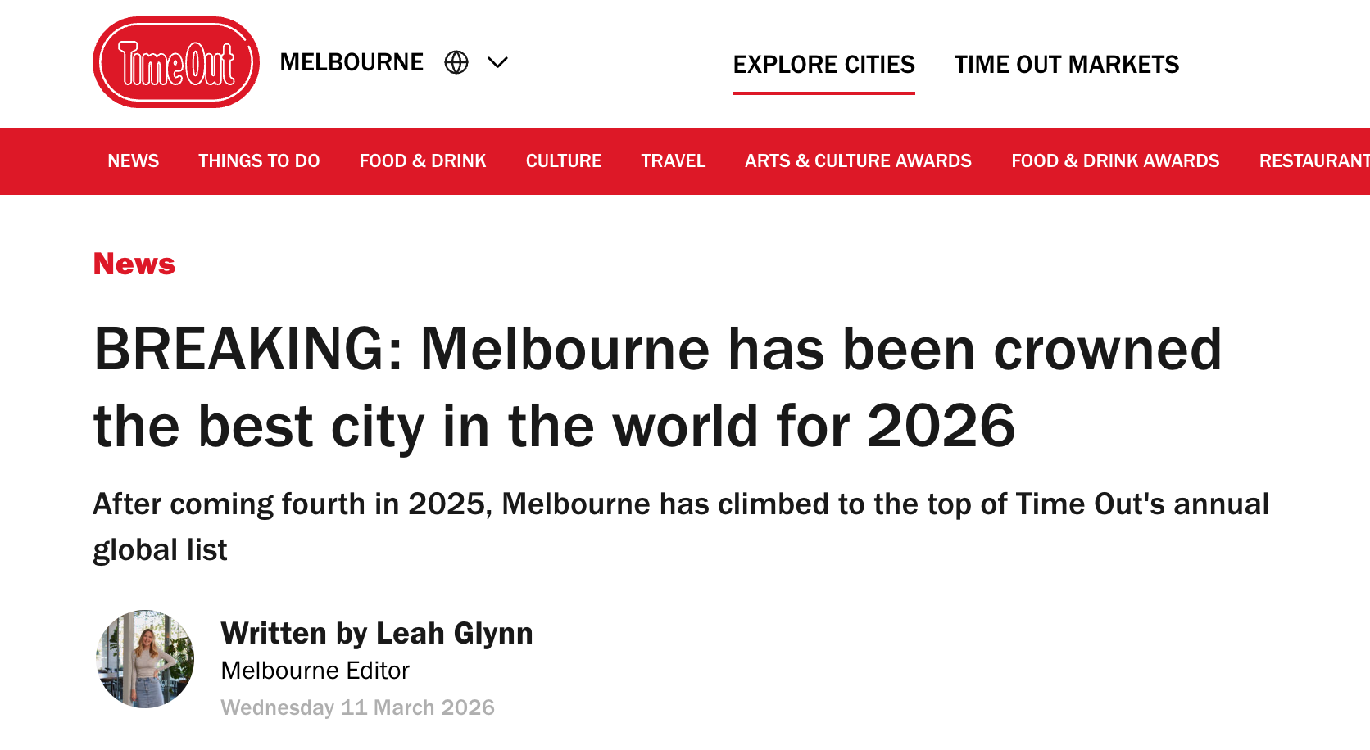Open the Melbourne city label
Viewport: 1370px width, 750px height.
pos(352,62)
